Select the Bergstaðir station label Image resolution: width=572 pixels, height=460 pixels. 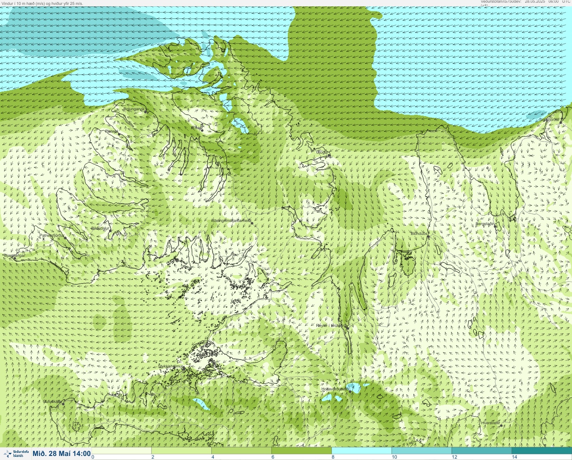(485, 224)
